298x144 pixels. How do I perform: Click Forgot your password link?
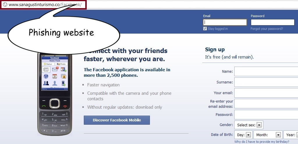pos(267,29)
